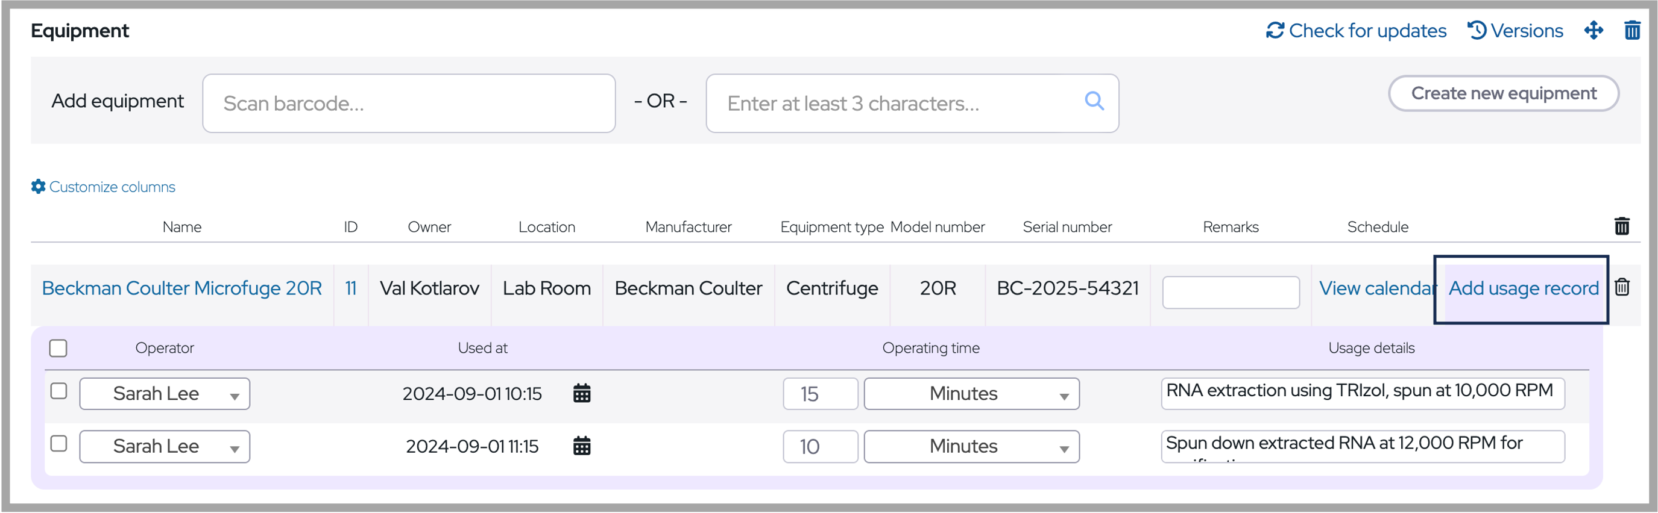Click trash icon in table header row

pos(1621,226)
